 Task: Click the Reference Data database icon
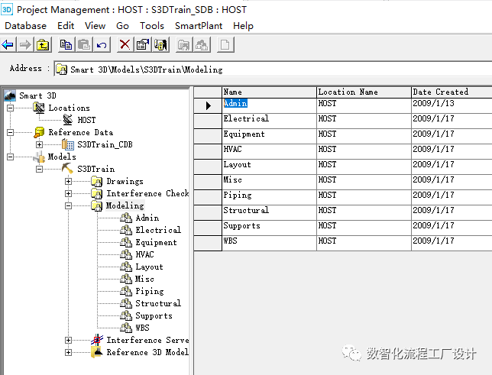[39, 132]
